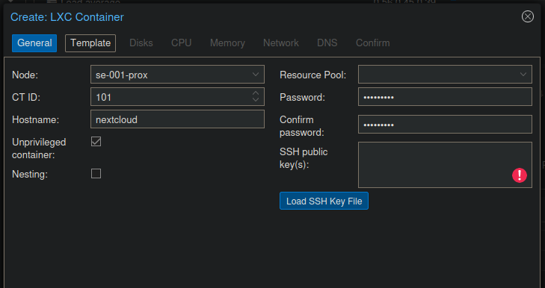Click the Unprivileged container: label
This screenshot has width=545, height=288.
pyautogui.click(x=39, y=148)
